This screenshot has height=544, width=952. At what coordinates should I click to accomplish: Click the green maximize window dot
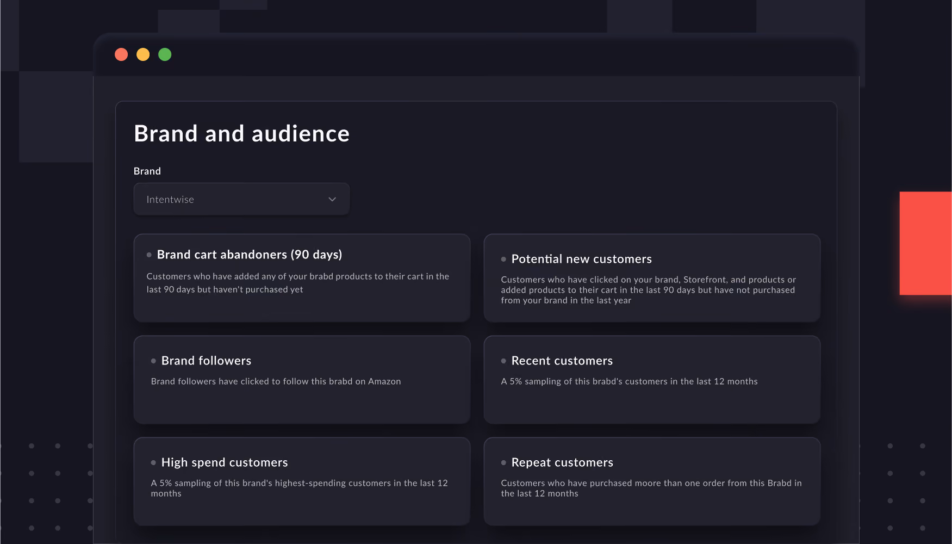coord(165,54)
